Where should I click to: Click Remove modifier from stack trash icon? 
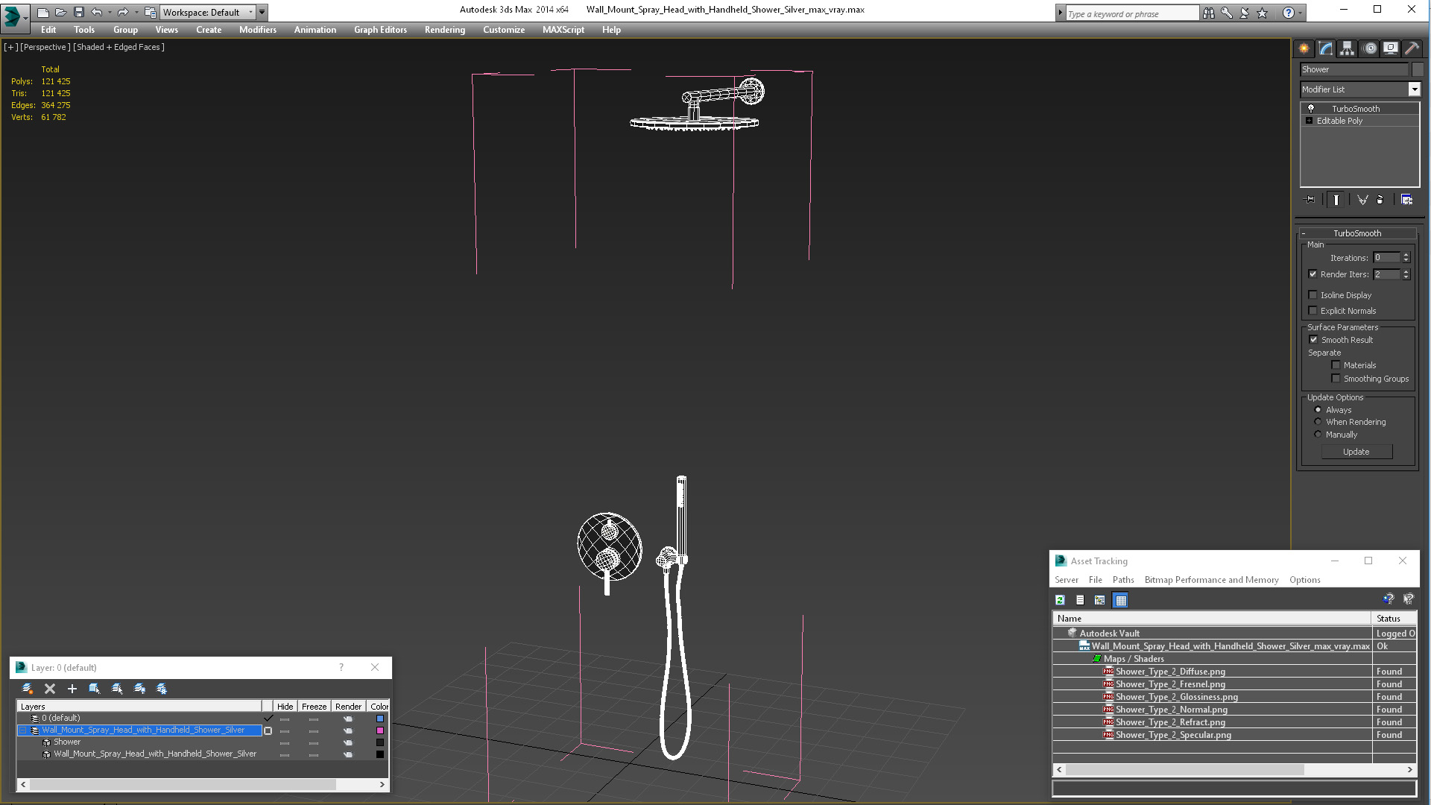point(1380,200)
